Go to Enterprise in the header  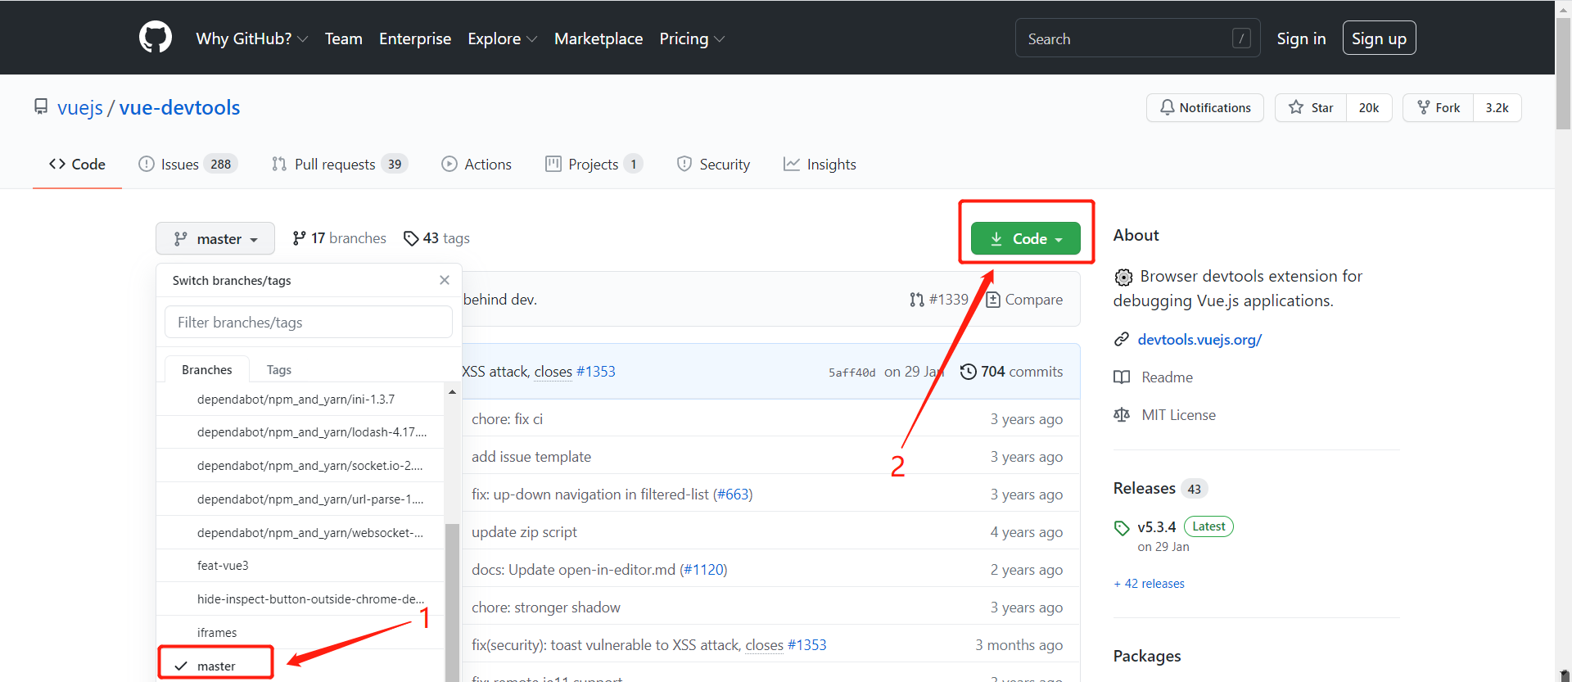click(415, 38)
